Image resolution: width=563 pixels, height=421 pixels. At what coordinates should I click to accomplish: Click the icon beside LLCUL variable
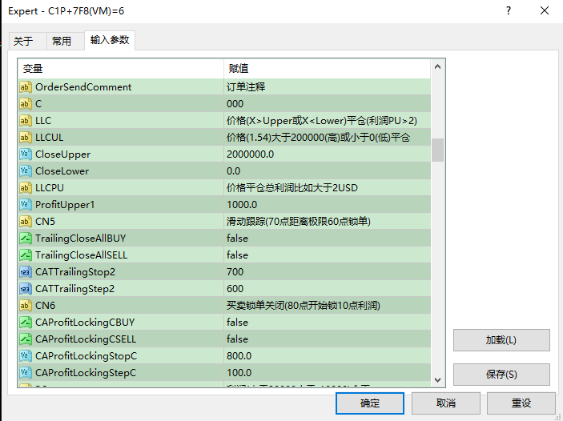(25, 138)
